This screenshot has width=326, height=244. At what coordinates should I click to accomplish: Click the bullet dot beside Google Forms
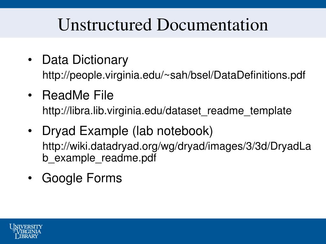pos(30,178)
